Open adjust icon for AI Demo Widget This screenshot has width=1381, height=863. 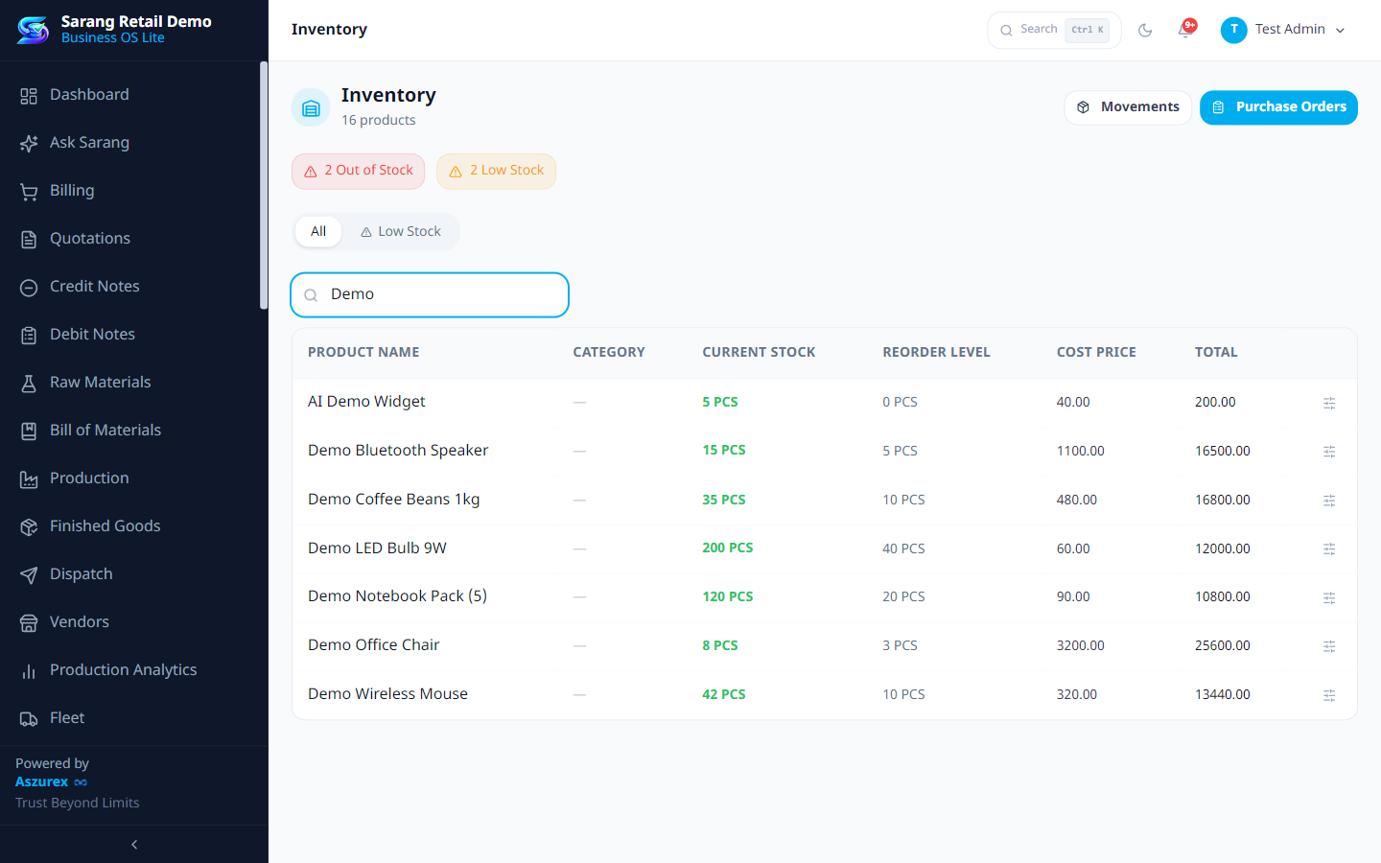(1329, 403)
